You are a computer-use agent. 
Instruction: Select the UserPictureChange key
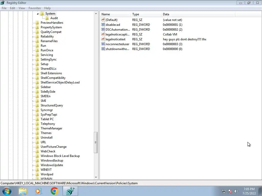click(53, 147)
